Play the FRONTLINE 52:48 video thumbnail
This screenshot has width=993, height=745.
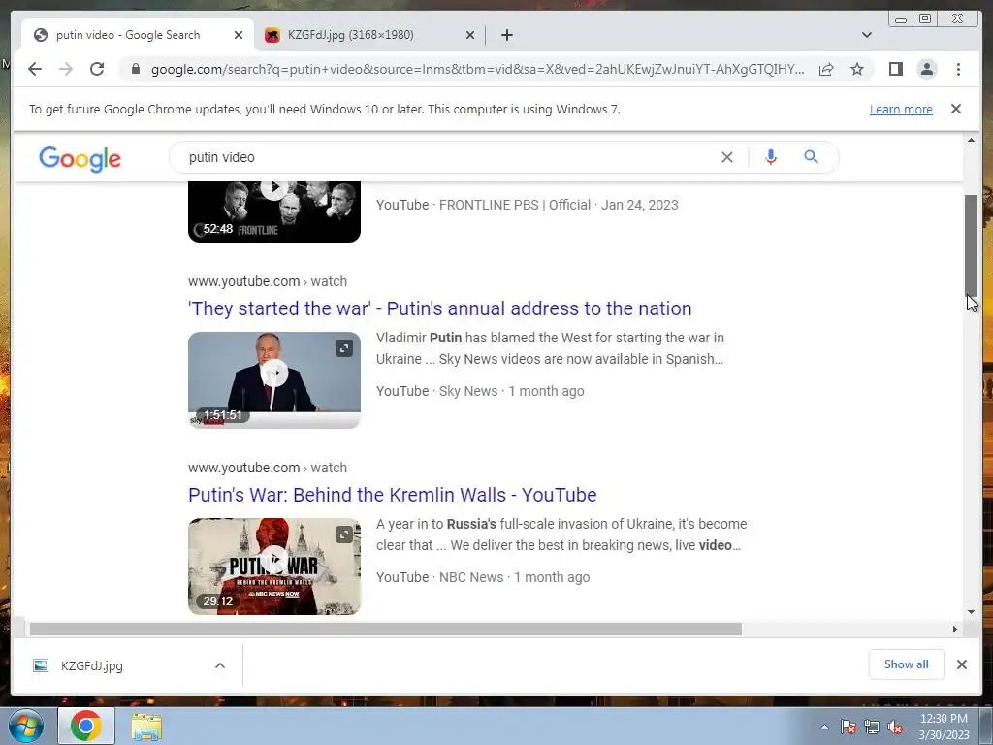point(274,211)
